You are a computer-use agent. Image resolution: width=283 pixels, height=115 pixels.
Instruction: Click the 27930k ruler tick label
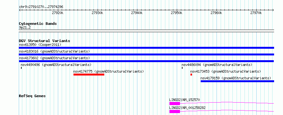tap(97, 13)
